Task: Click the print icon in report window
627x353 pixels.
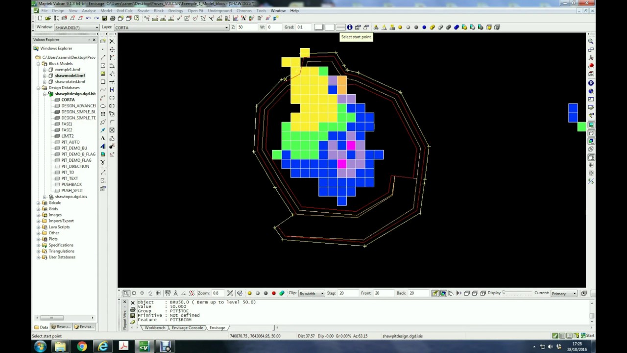Action: [x=133, y=309]
